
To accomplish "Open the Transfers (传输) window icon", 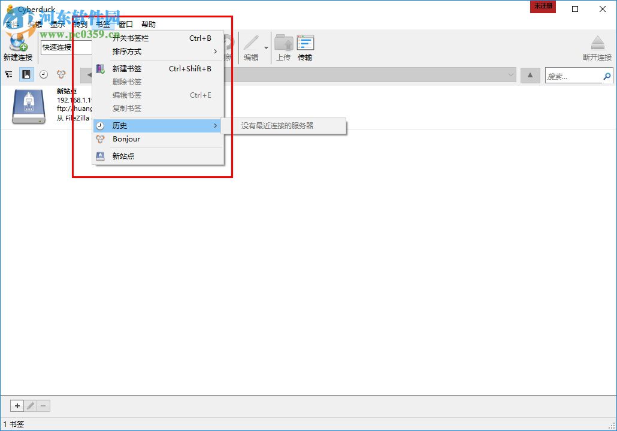I will click(x=305, y=43).
